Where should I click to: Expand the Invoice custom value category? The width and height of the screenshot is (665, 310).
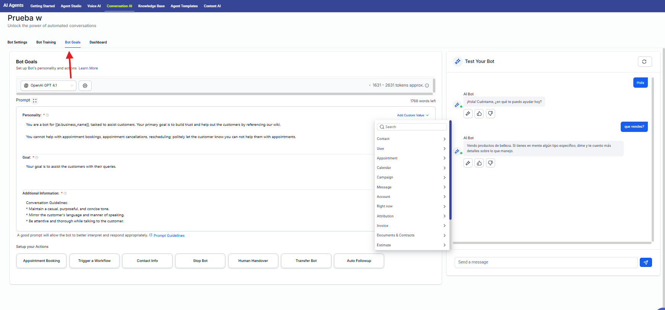411,226
